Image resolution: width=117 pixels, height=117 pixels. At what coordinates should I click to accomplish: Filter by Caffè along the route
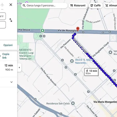point(95,5)
